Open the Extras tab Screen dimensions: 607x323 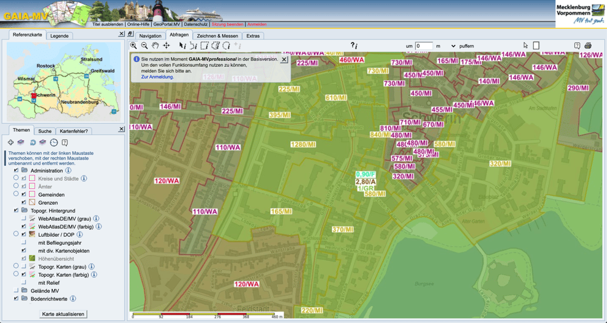click(253, 36)
